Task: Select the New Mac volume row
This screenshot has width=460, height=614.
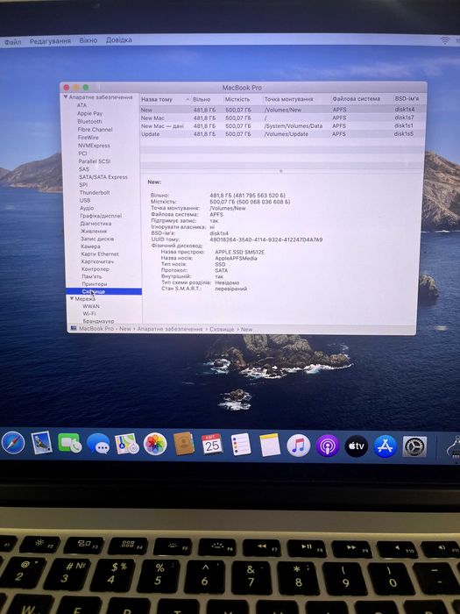Action: tap(281, 118)
